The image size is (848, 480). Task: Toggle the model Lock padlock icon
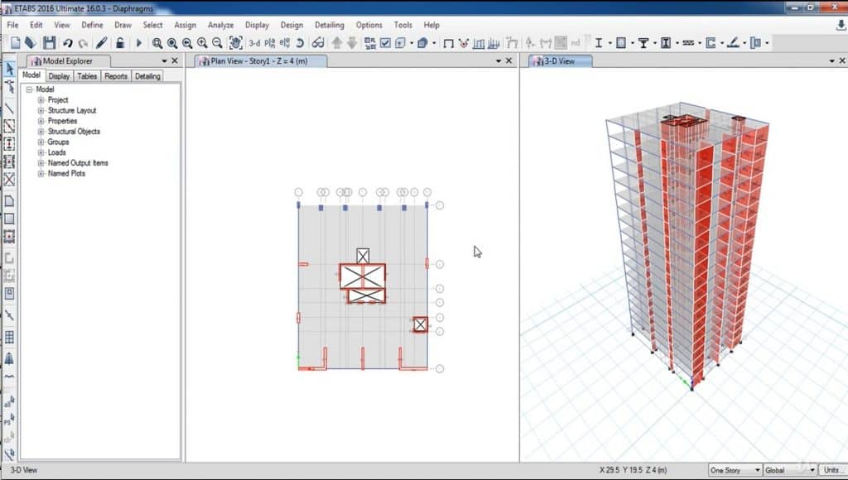[118, 41]
